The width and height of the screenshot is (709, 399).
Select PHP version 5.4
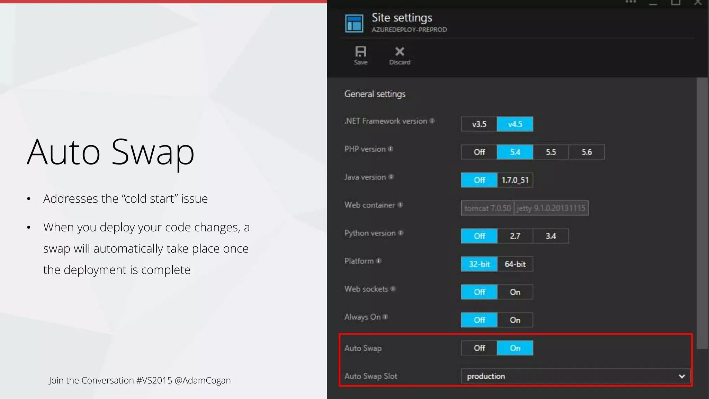[515, 152]
